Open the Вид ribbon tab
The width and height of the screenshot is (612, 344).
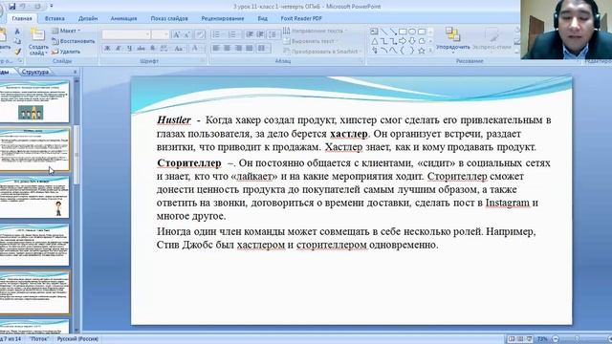[262, 18]
